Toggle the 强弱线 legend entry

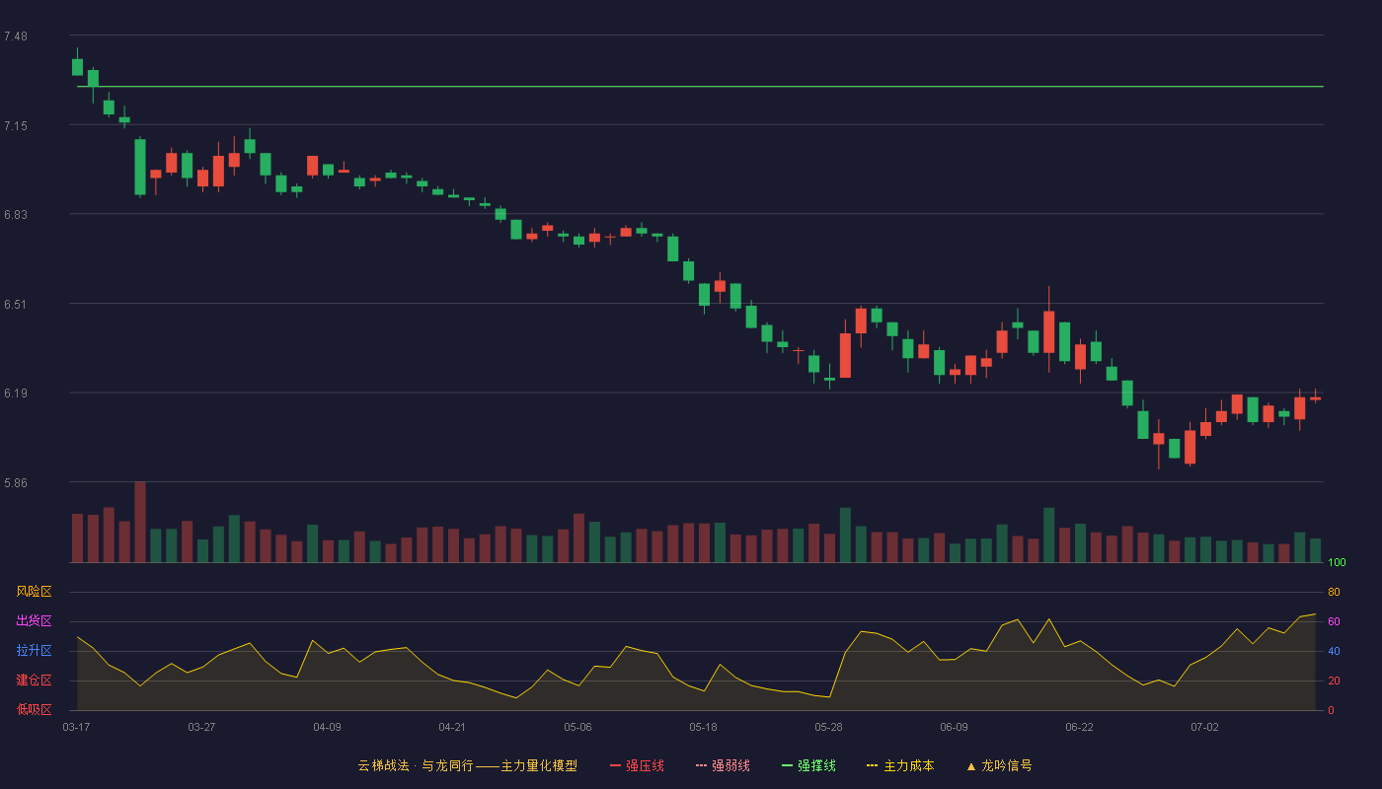pyautogui.click(x=723, y=765)
